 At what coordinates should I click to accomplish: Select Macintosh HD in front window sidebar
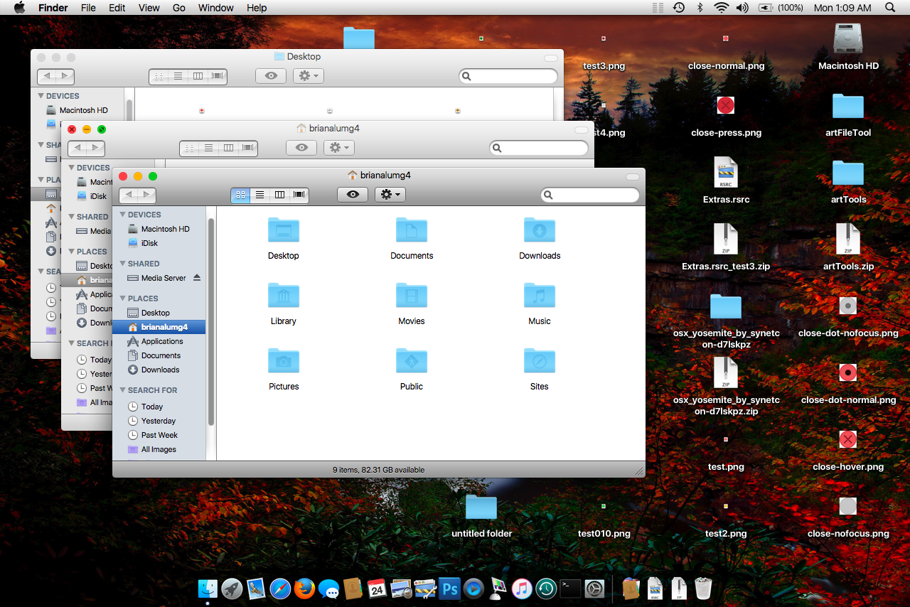click(159, 229)
